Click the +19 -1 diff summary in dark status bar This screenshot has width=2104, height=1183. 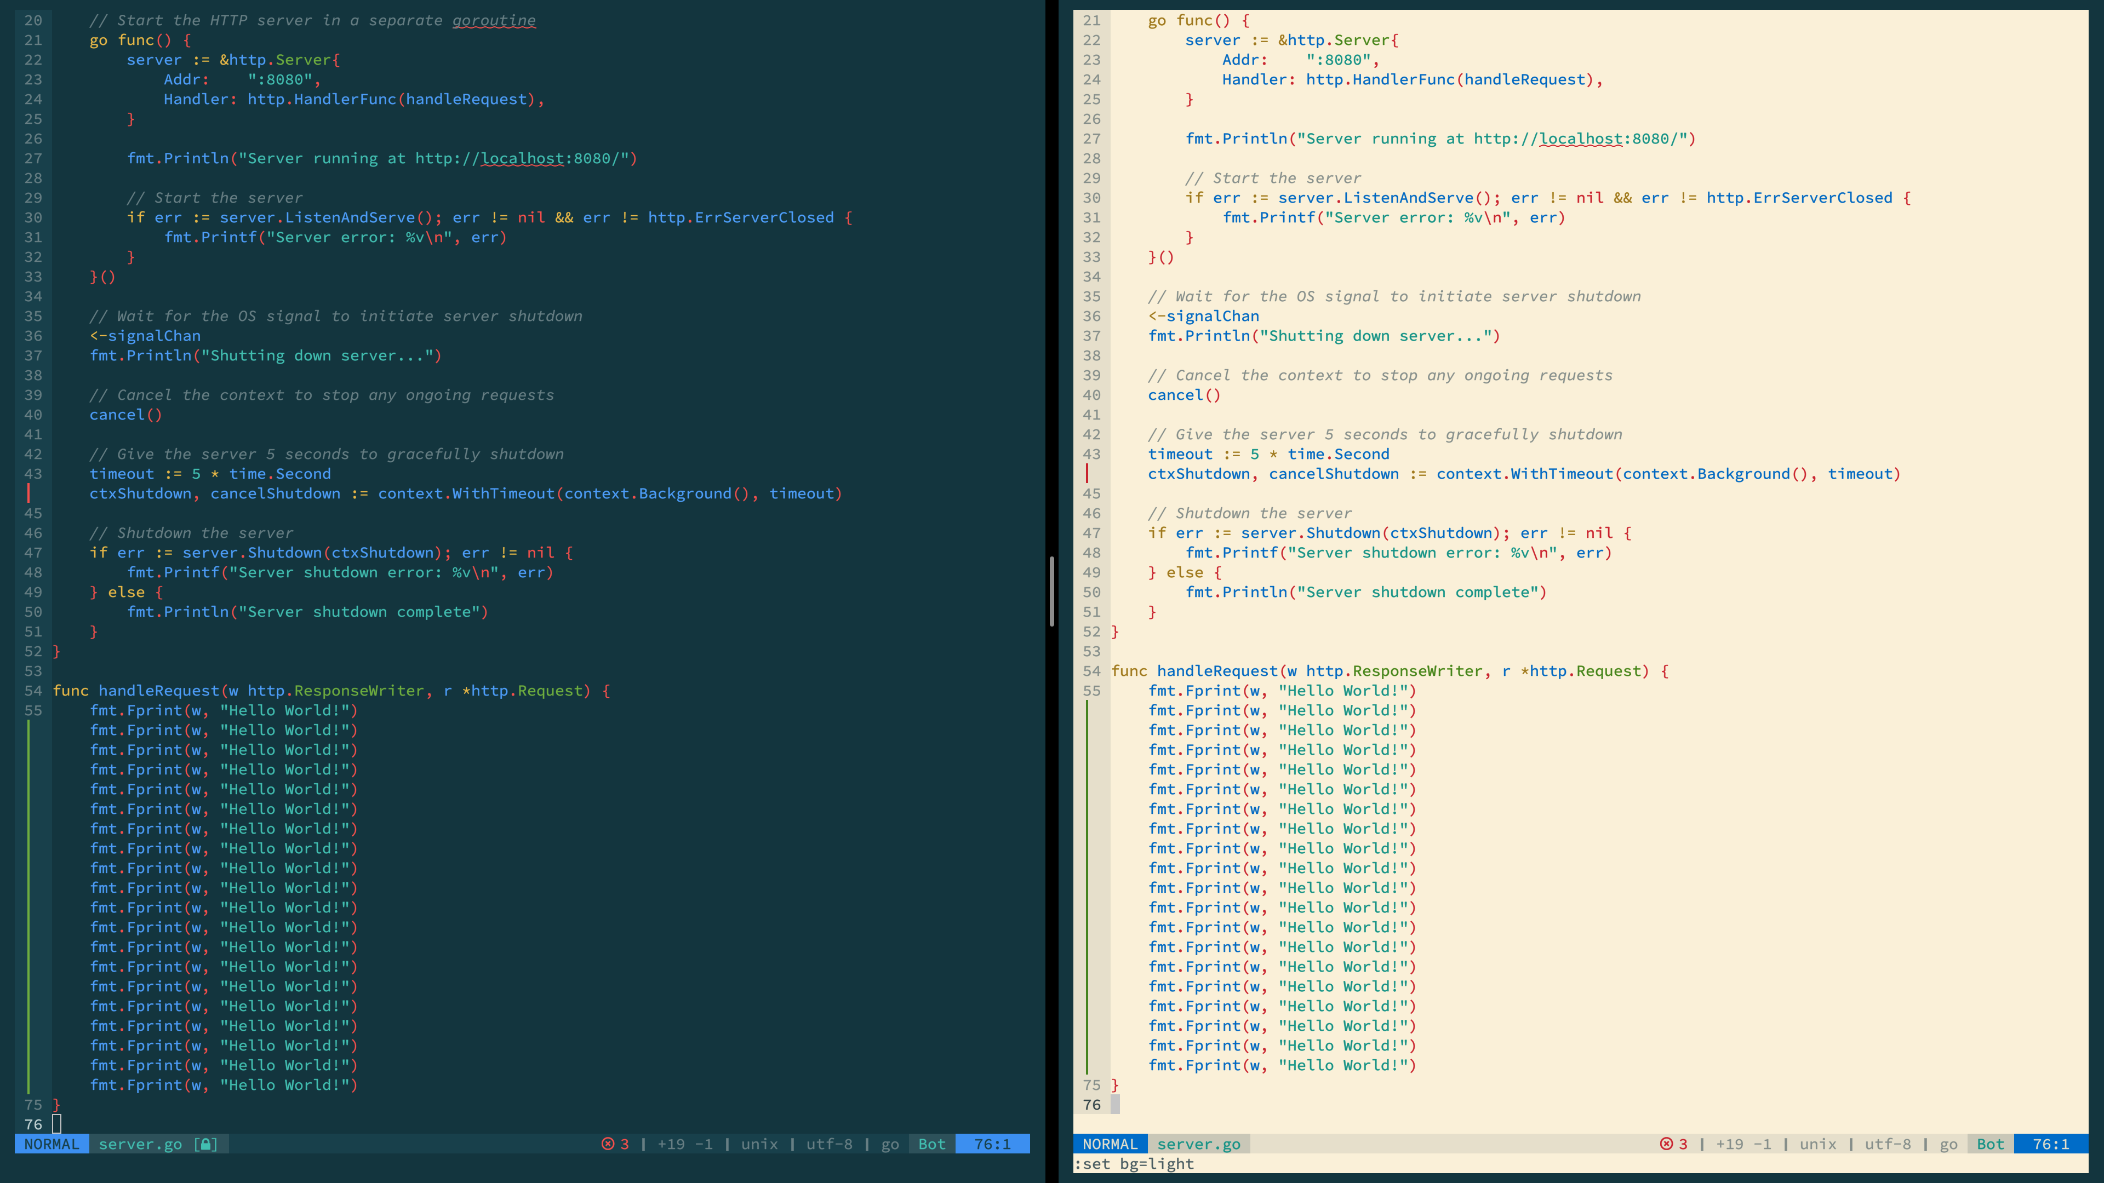coord(684,1144)
